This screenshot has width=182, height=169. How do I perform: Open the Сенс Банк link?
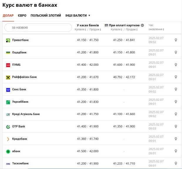tap(19, 89)
